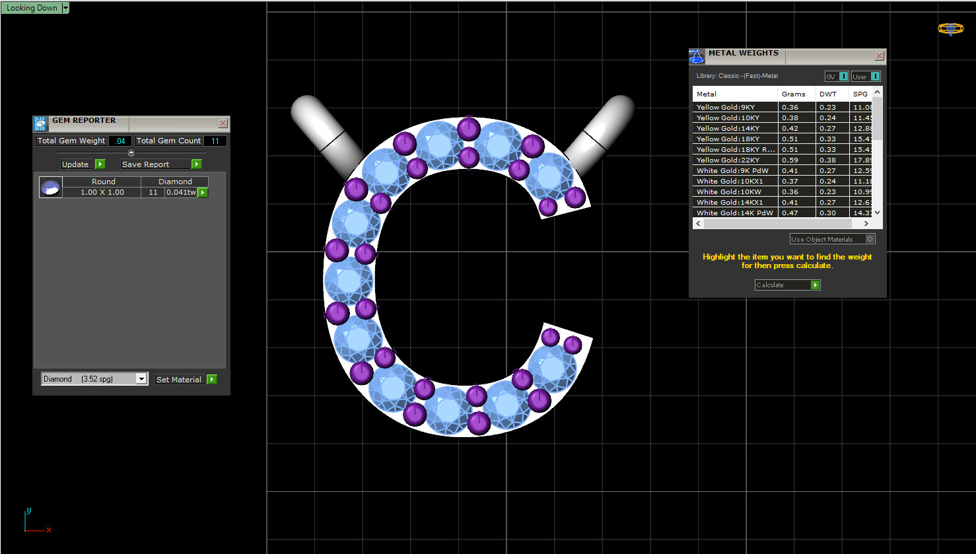Select the Yellow Gold:10KY row
976x554 pixels.
point(783,118)
